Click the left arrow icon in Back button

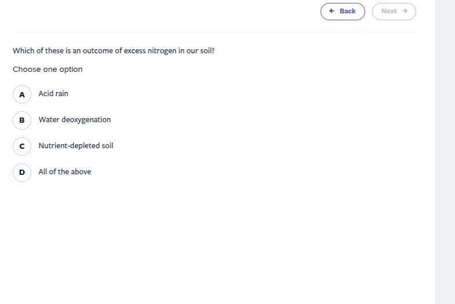[x=332, y=11]
